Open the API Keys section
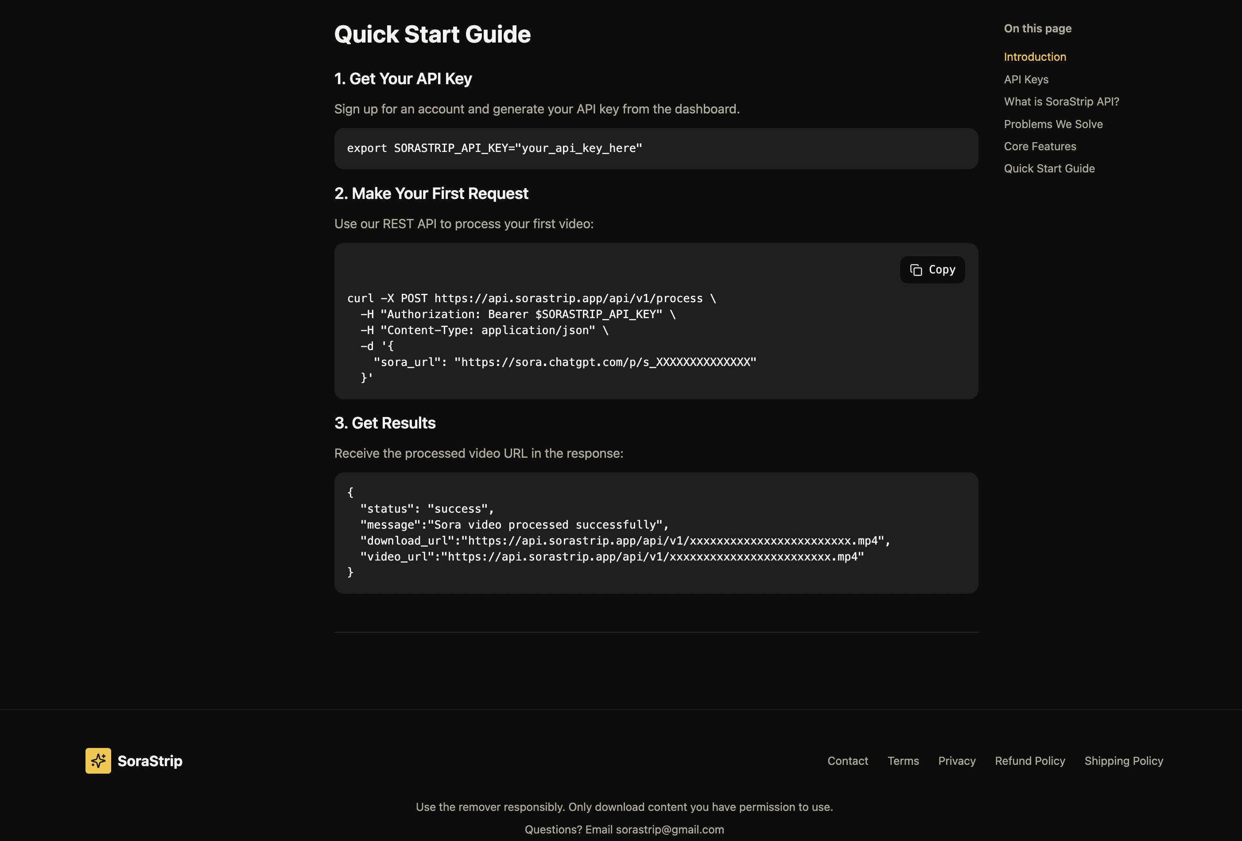This screenshot has height=841, width=1242. (x=1025, y=79)
